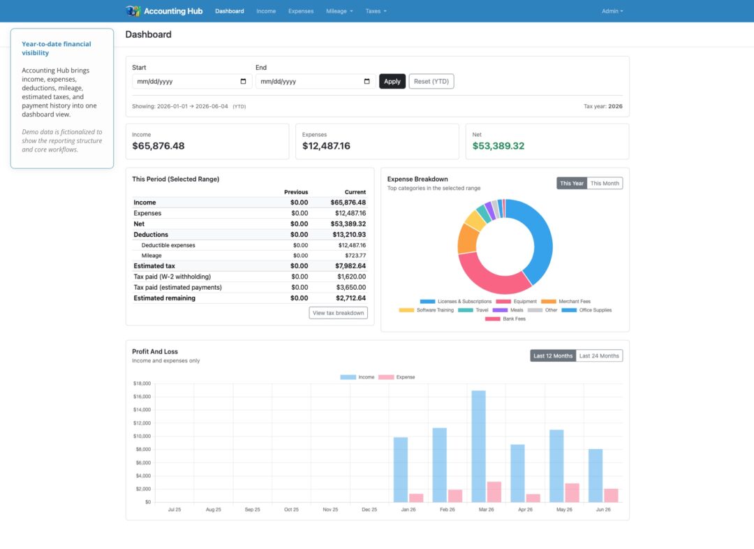Toggle the Travel legend item
Image resolution: width=754 pixels, height=549 pixels.
(473, 310)
